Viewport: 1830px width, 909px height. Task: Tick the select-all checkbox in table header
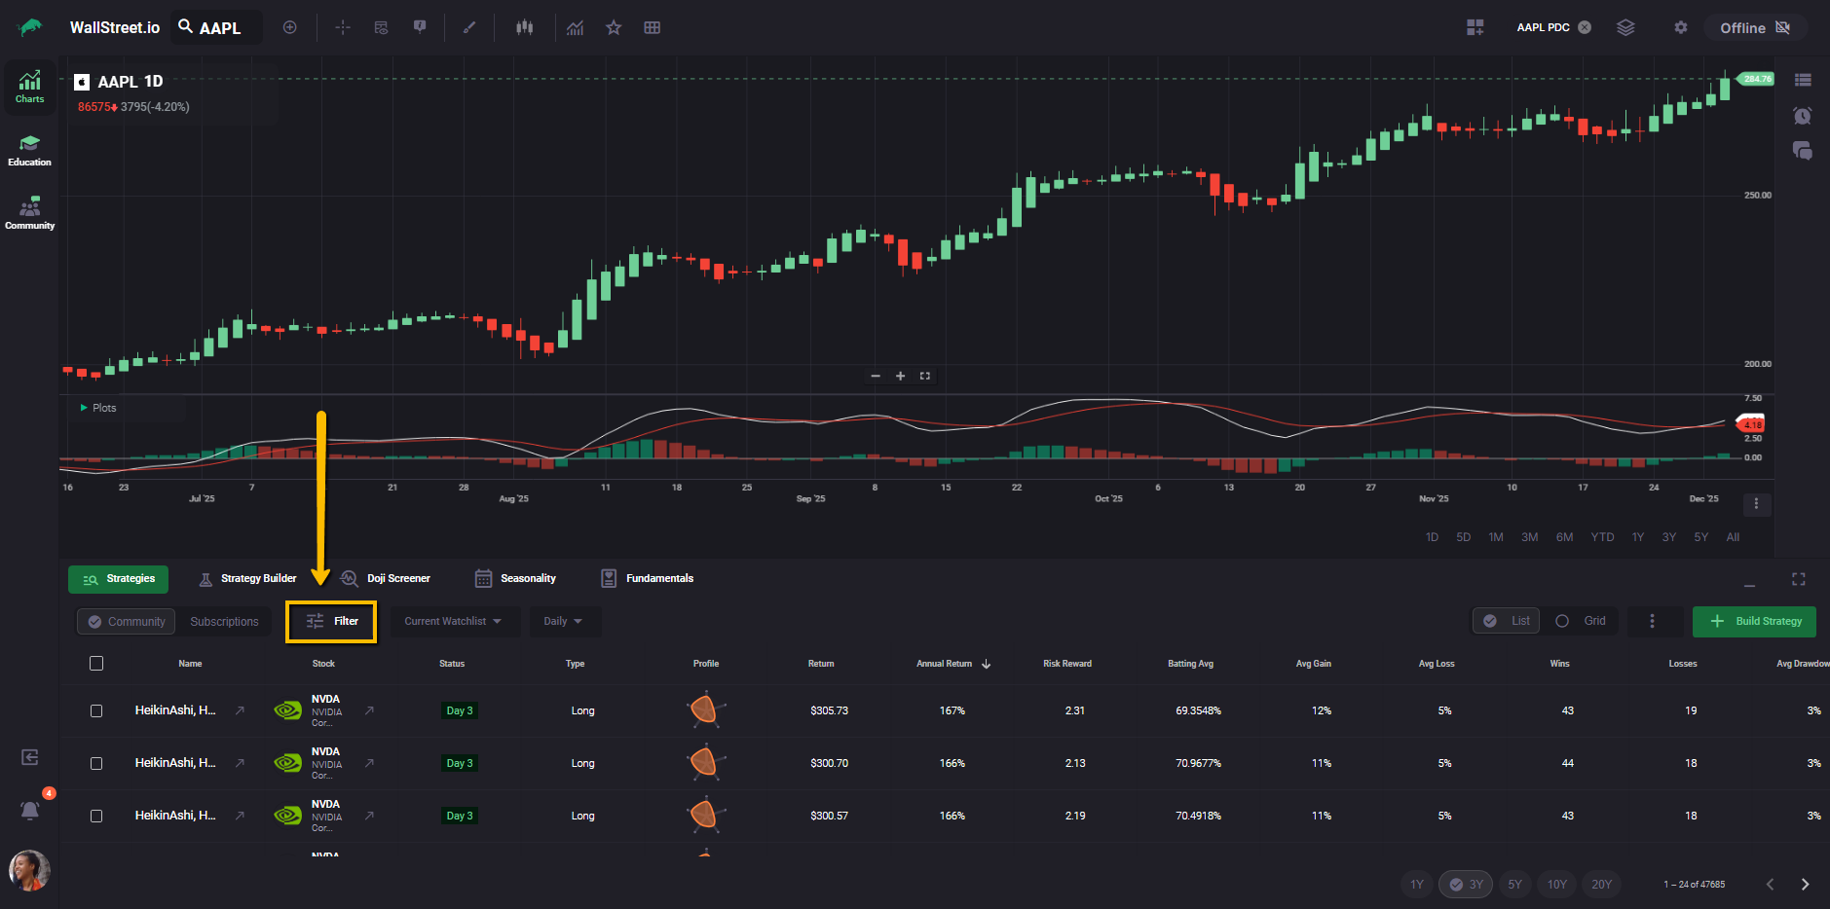pyautogui.click(x=96, y=664)
